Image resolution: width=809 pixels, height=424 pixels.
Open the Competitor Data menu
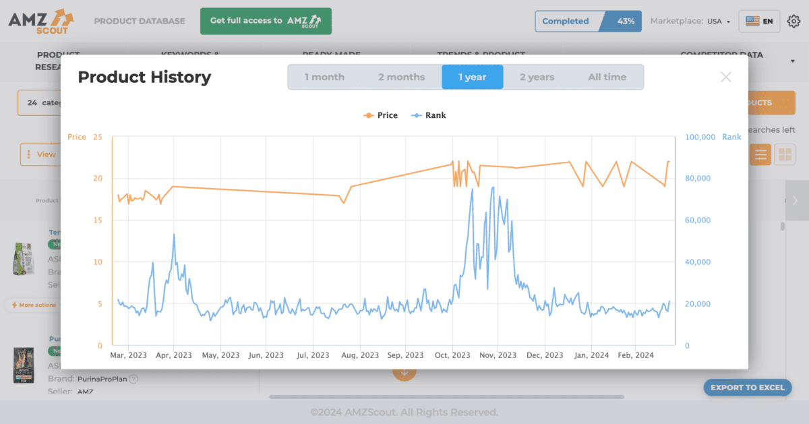pyautogui.click(x=721, y=55)
